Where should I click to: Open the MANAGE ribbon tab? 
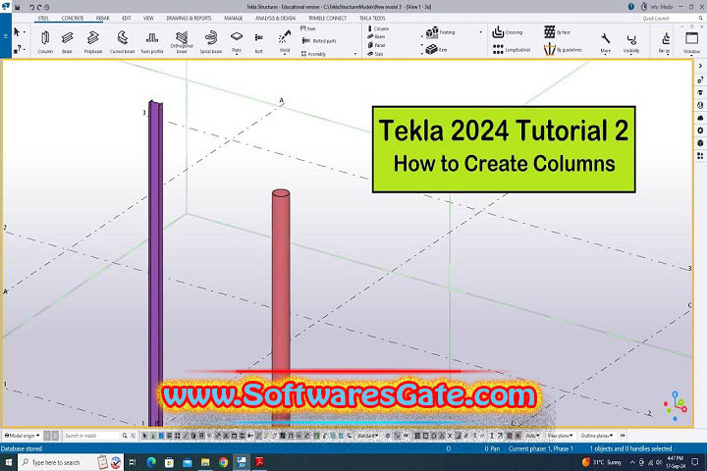[x=233, y=18]
